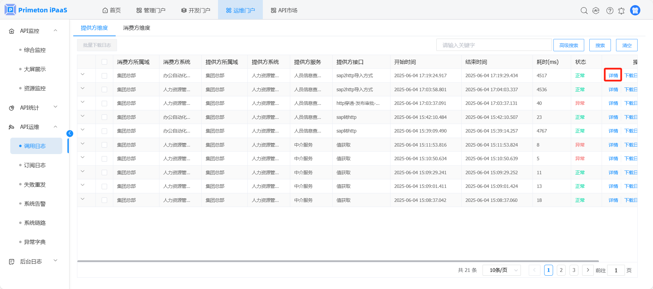This screenshot has width=653, height=289.
Task: Click the horizontal table scrollbar
Action: (x=338, y=261)
